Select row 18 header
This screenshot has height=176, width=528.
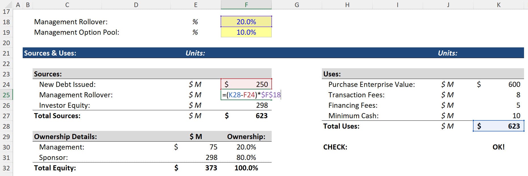pyautogui.click(x=6, y=22)
